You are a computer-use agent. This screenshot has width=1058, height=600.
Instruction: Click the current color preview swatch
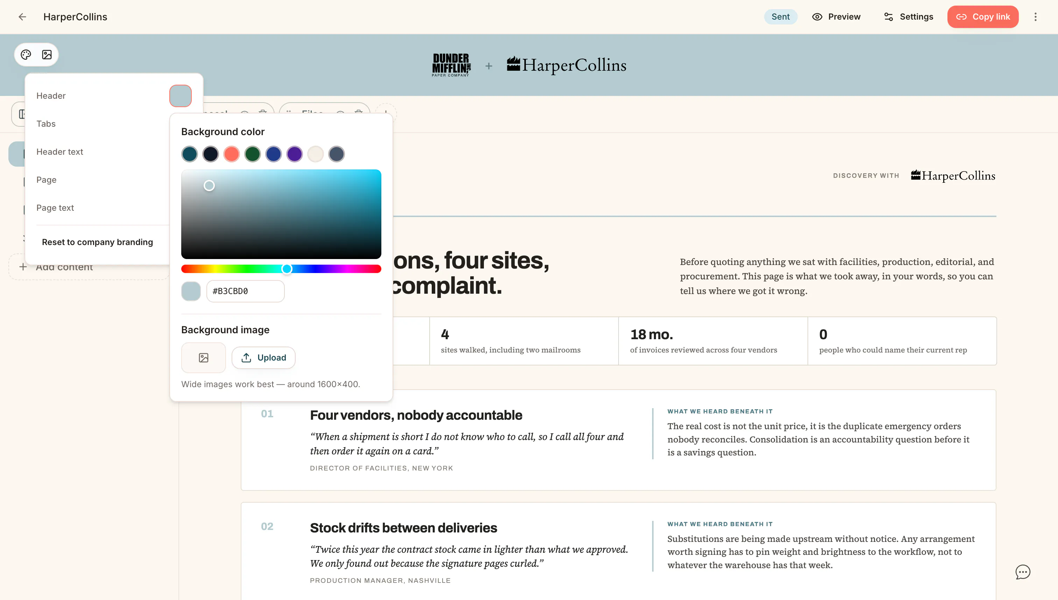click(x=191, y=291)
